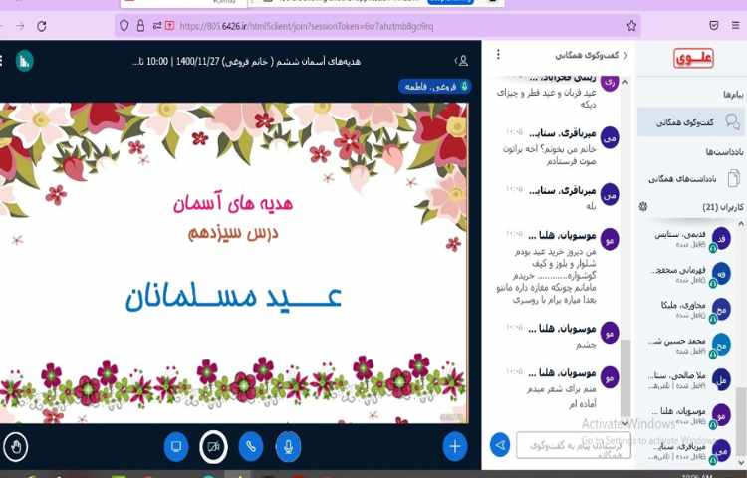Open the browser hamburger menu
The height and width of the screenshot is (478, 747).
point(736,25)
